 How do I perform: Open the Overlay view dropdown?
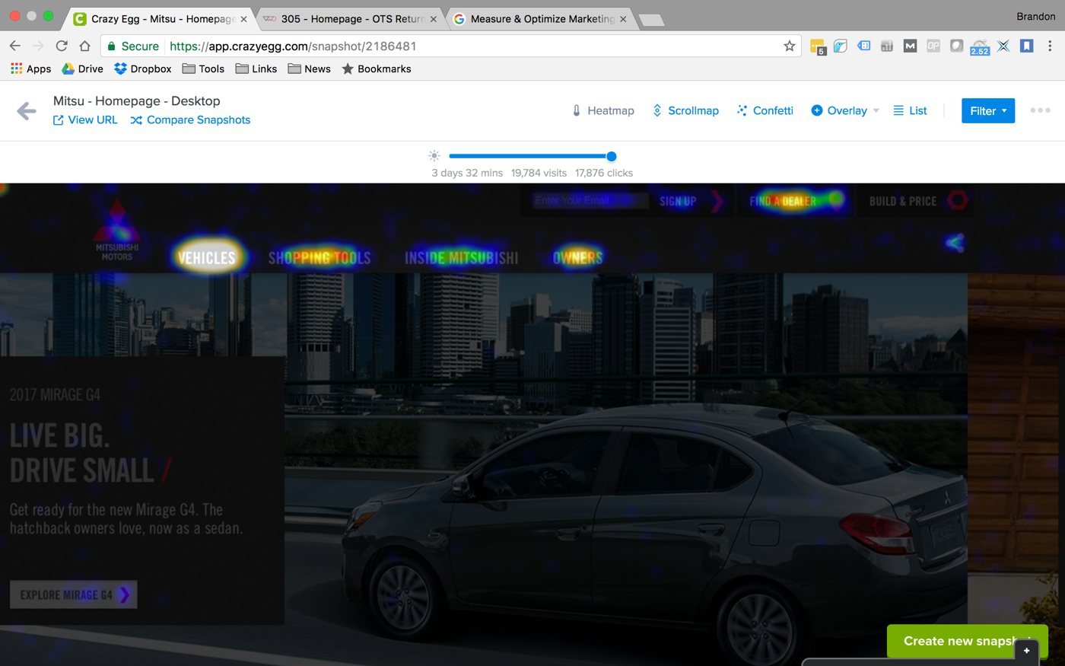point(844,110)
